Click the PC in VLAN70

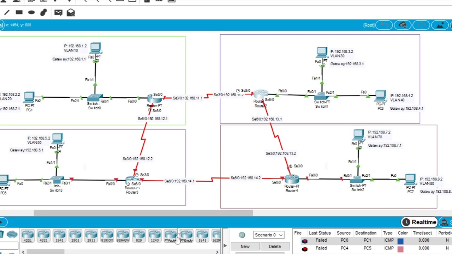358,135
